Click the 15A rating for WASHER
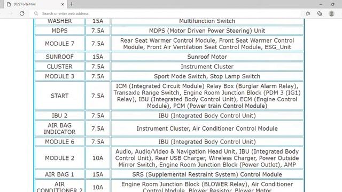Image resolution: width=342 pixels, height=192 pixels. (98, 21)
